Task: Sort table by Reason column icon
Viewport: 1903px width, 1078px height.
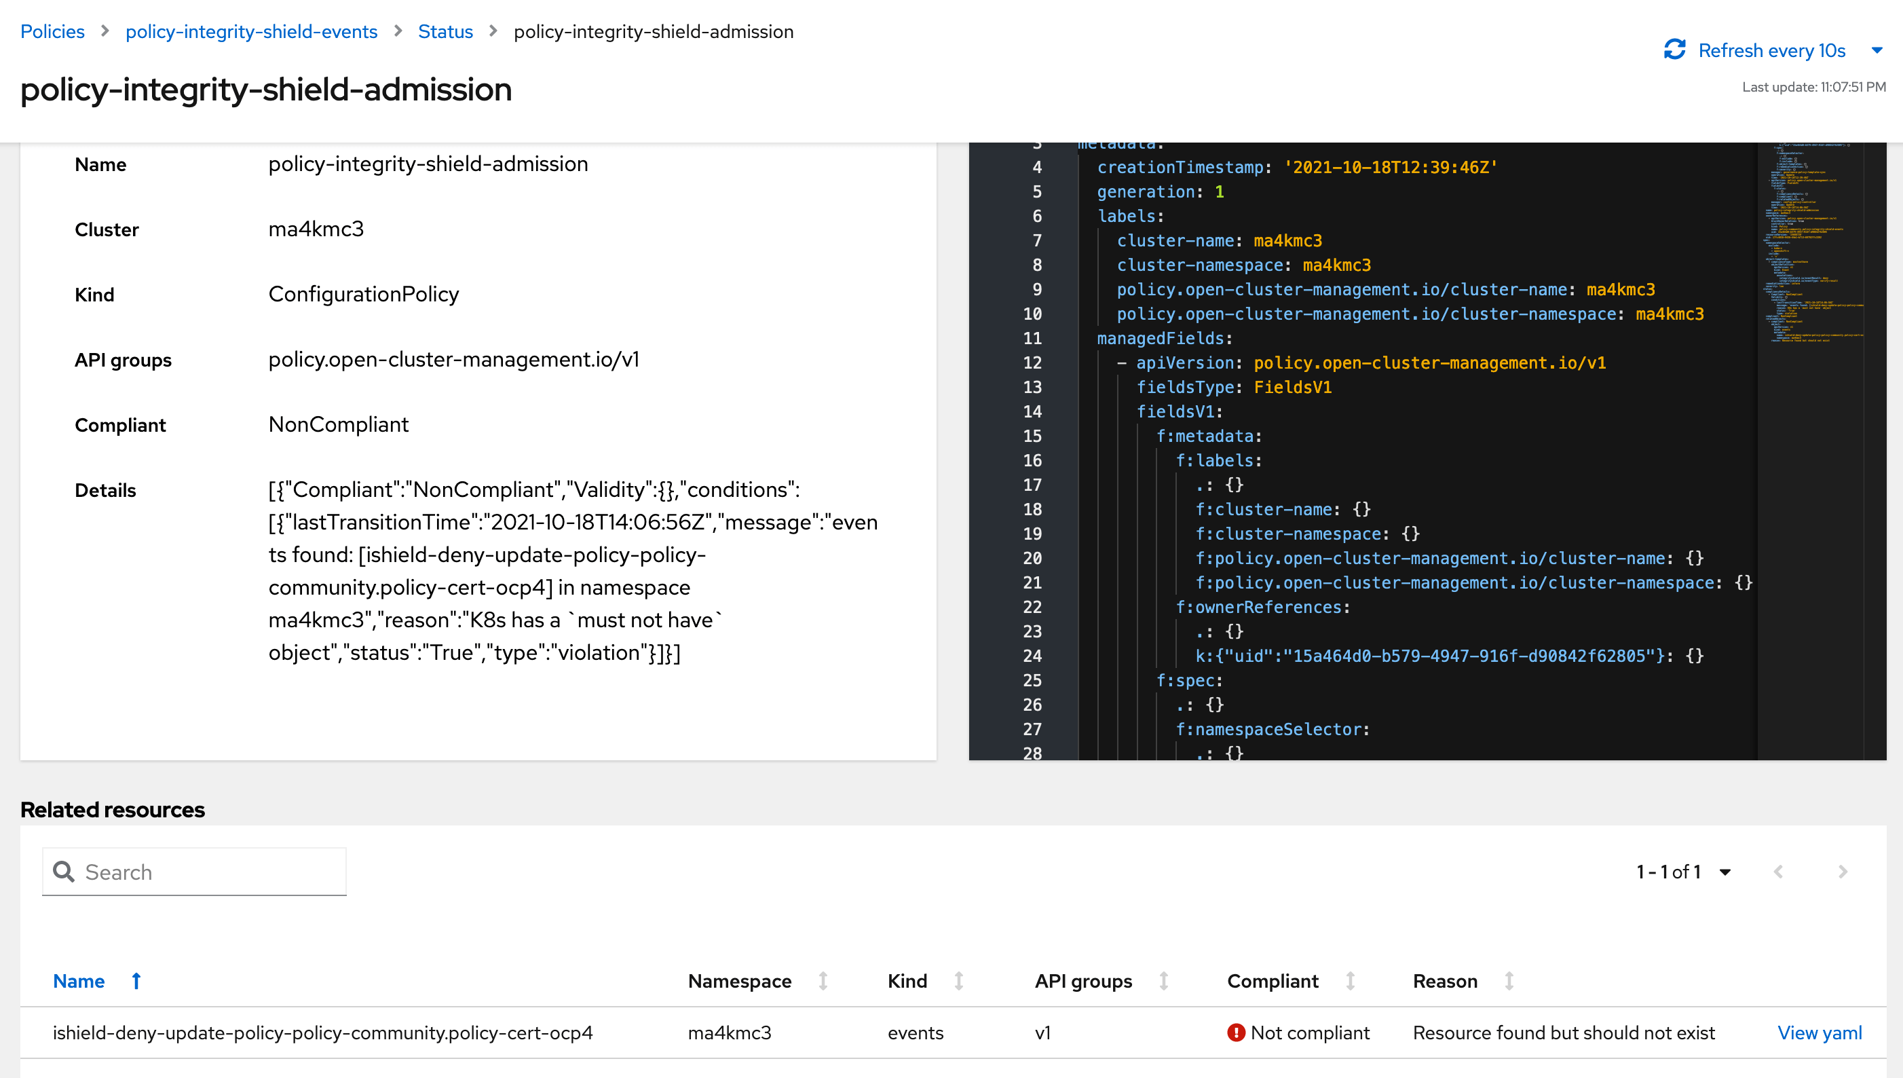Action: coord(1509,981)
